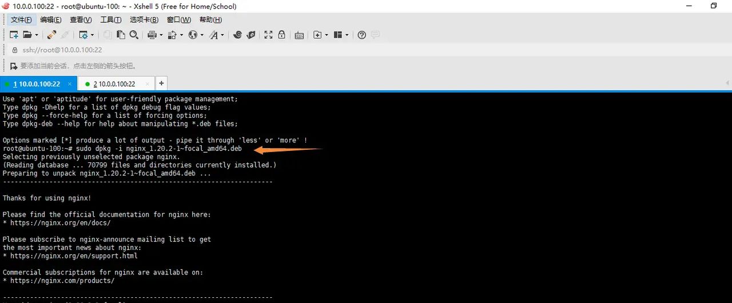Click the 'Preparing to unpack' line

click(107, 173)
